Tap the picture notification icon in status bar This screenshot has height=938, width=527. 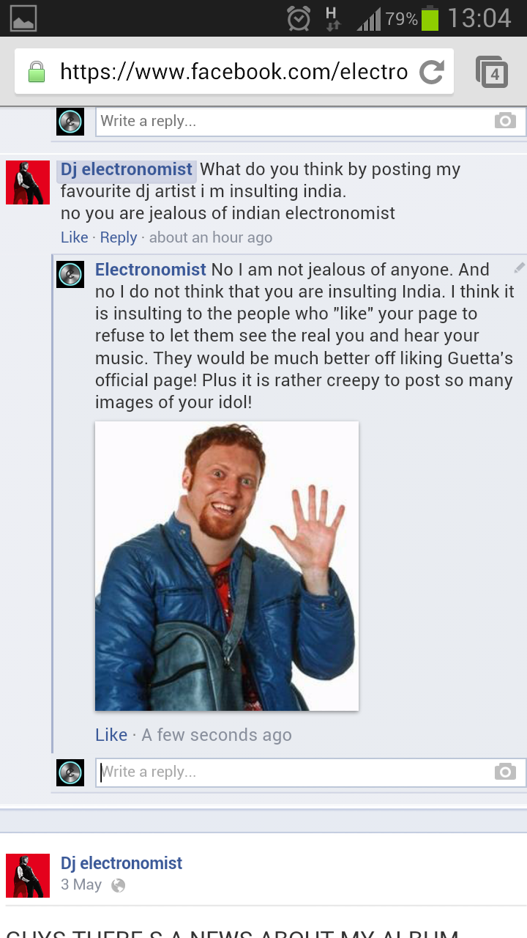click(x=23, y=18)
